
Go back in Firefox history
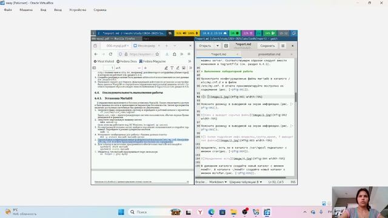coord(96,54)
